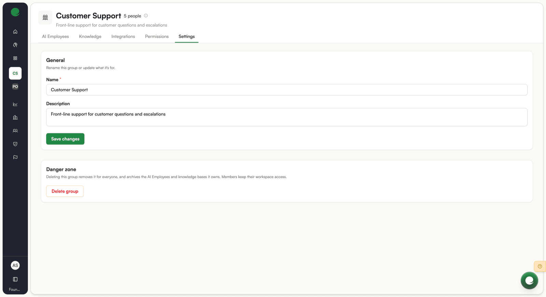This screenshot has width=546, height=297.
Task: Click the Settings tab
Action: click(187, 36)
